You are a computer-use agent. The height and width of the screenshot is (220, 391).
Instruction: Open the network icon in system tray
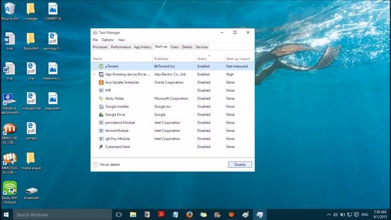coord(349,215)
